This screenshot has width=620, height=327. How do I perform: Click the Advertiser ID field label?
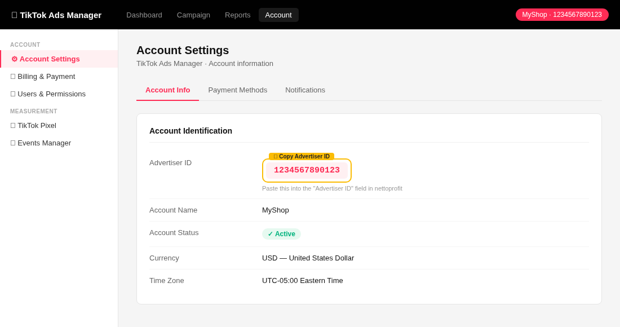click(170, 162)
